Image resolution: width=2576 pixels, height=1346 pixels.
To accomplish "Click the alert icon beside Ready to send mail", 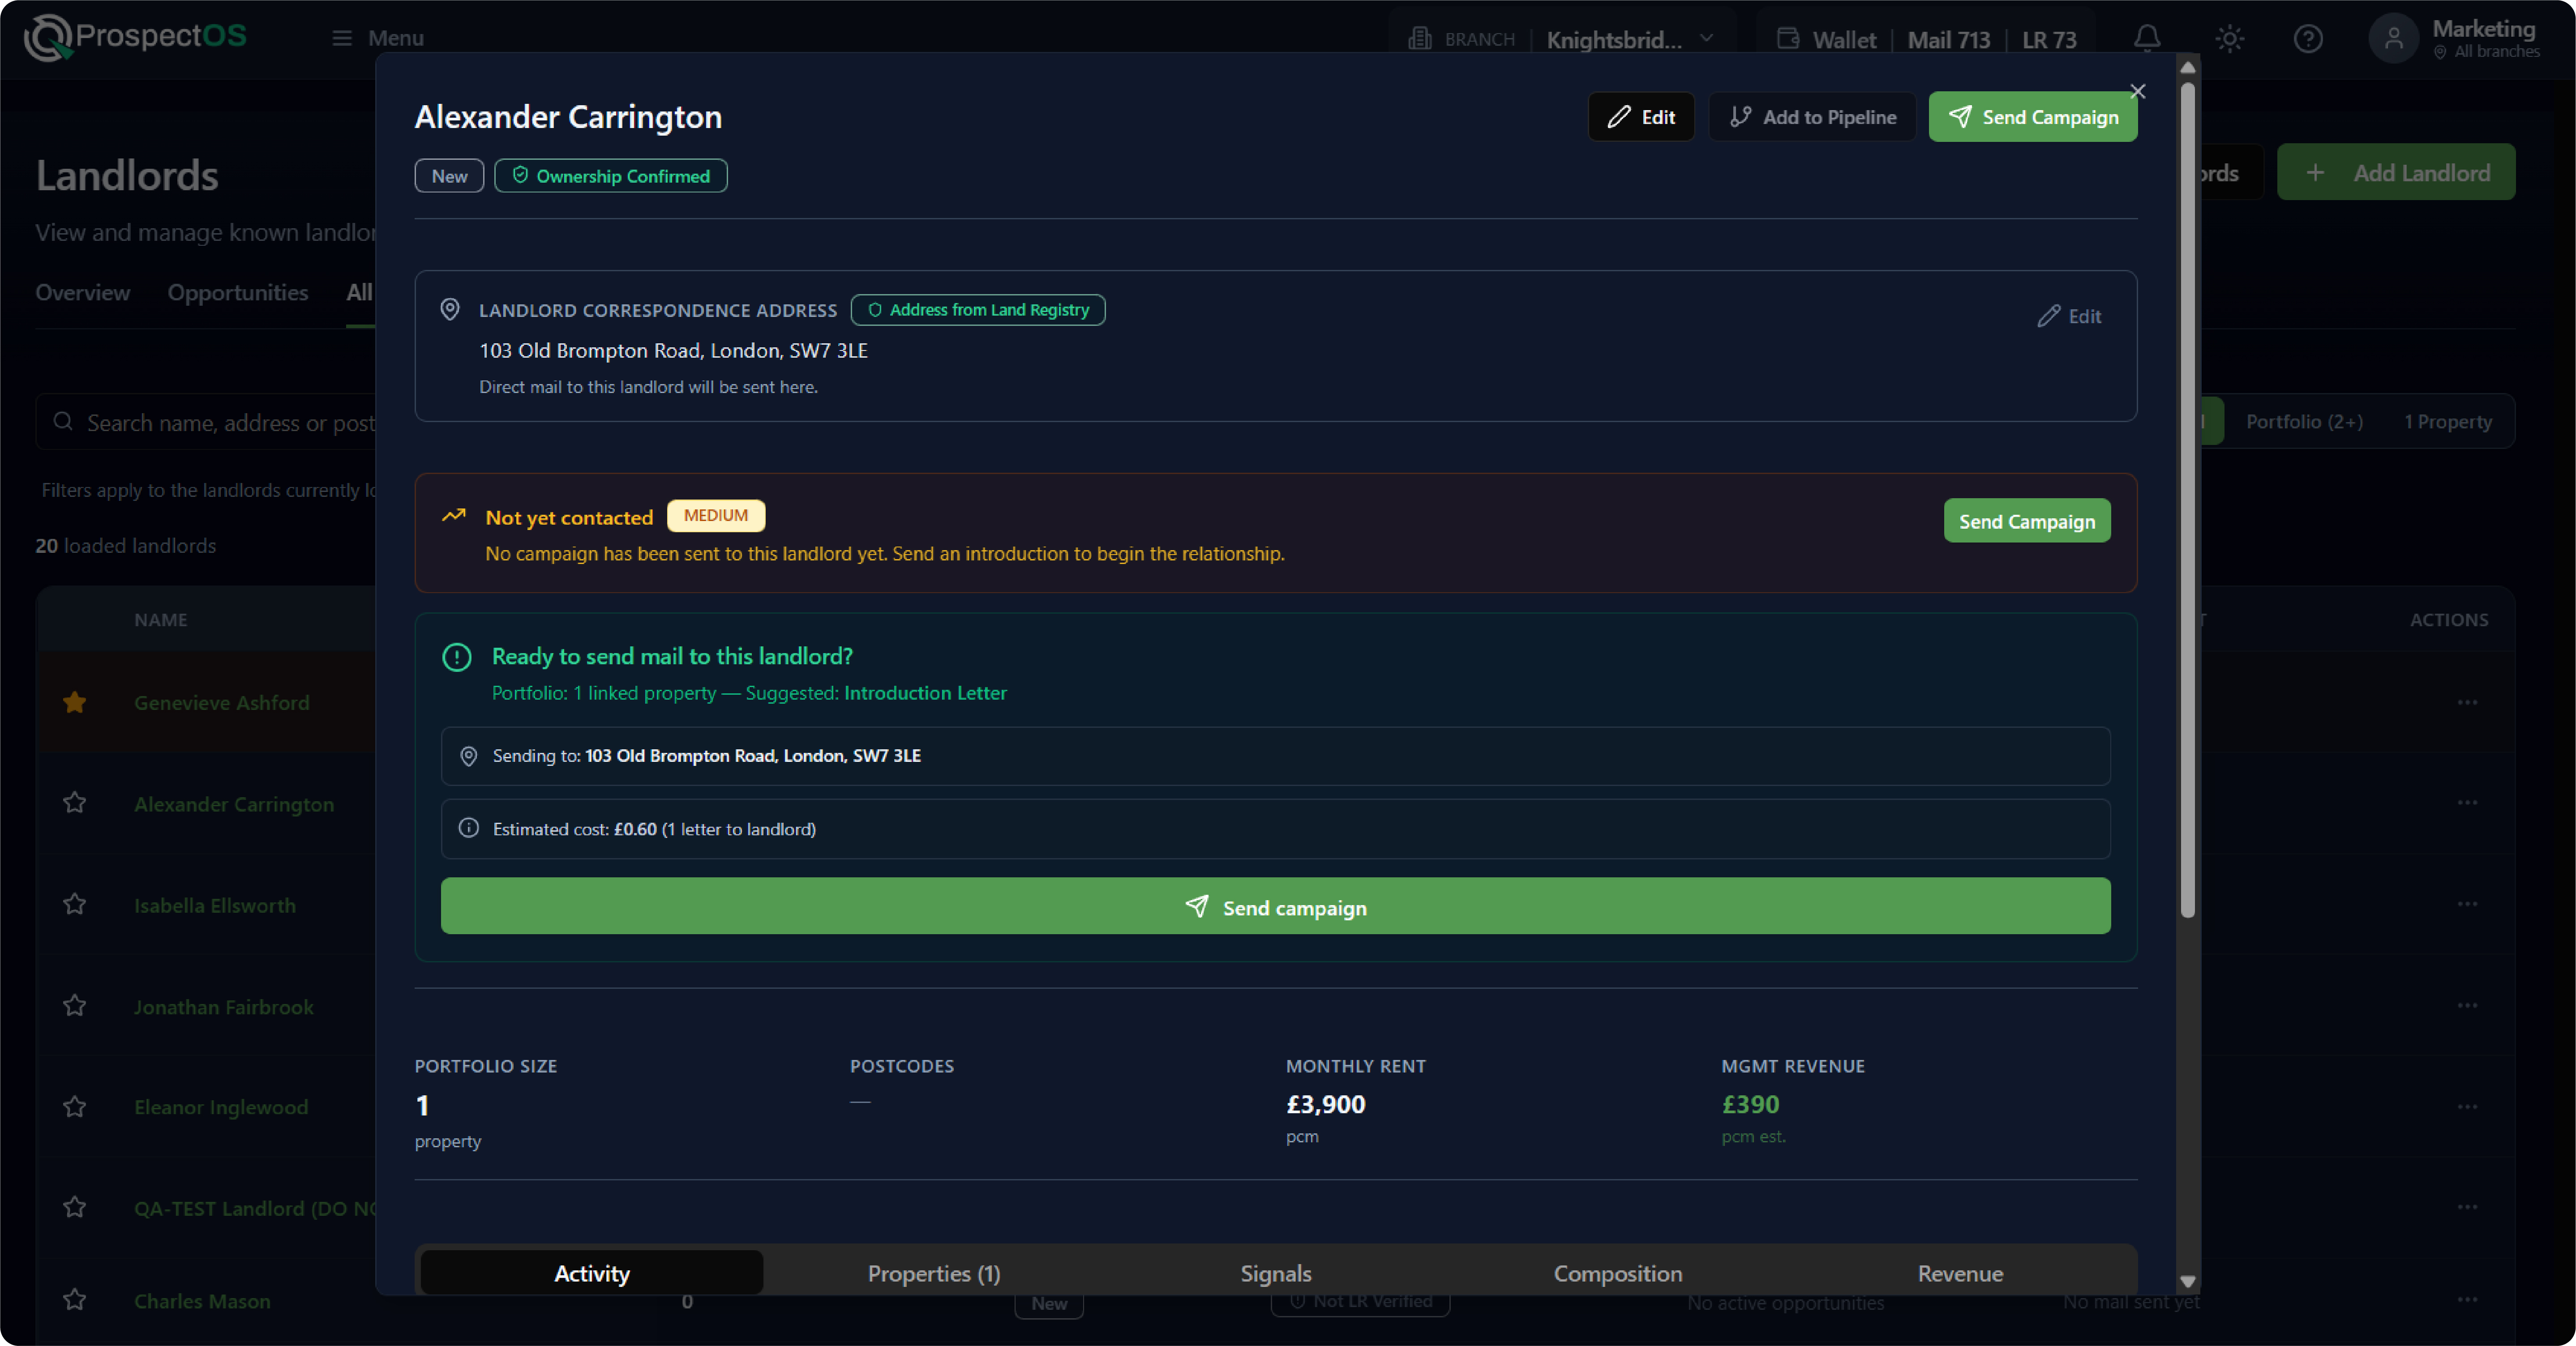I will [457, 657].
